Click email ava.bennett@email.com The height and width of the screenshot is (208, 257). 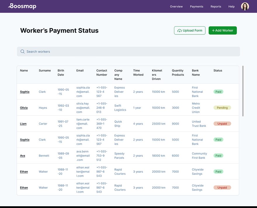click(x=83, y=155)
